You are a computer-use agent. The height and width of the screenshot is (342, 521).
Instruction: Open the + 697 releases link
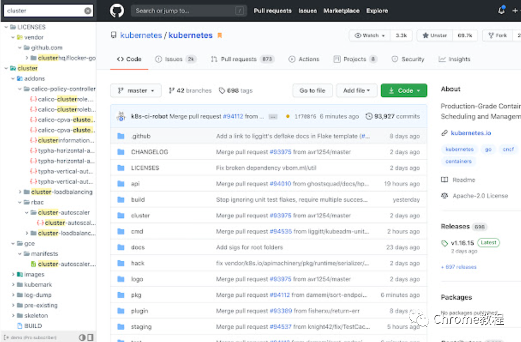[459, 267]
